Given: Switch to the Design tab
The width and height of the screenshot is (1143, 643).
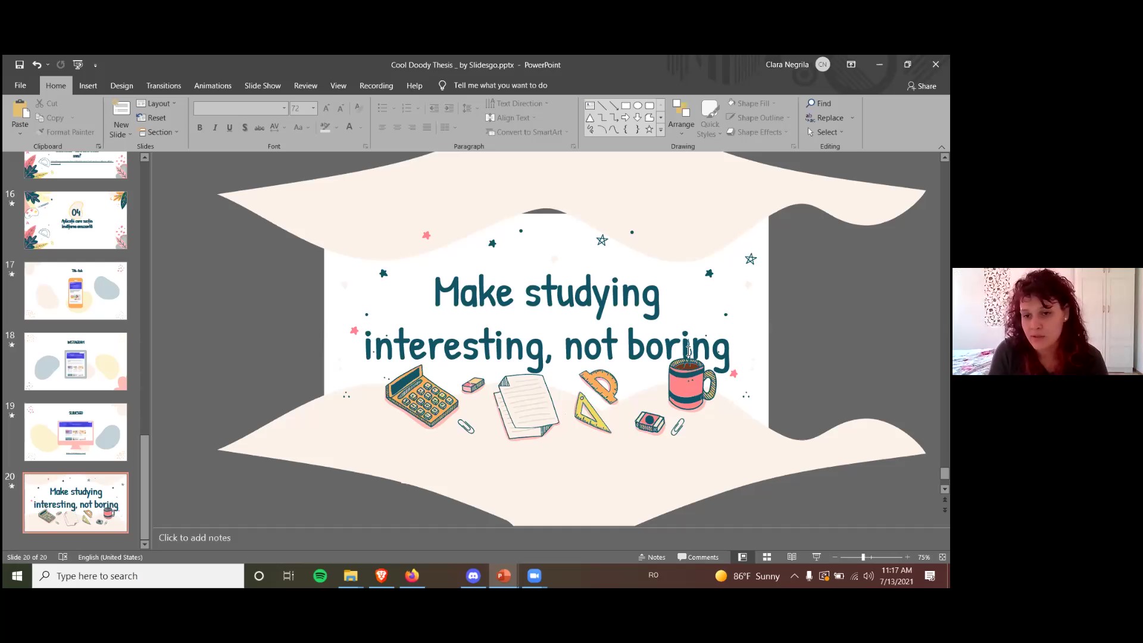Looking at the screenshot, I should [x=121, y=86].
